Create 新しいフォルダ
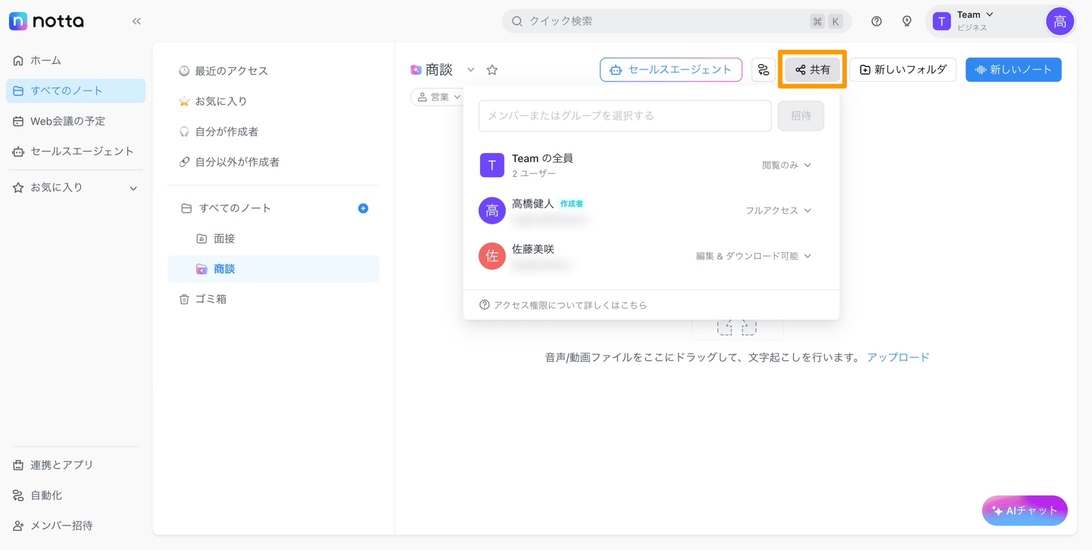Viewport: 1092px width, 550px height. click(903, 69)
